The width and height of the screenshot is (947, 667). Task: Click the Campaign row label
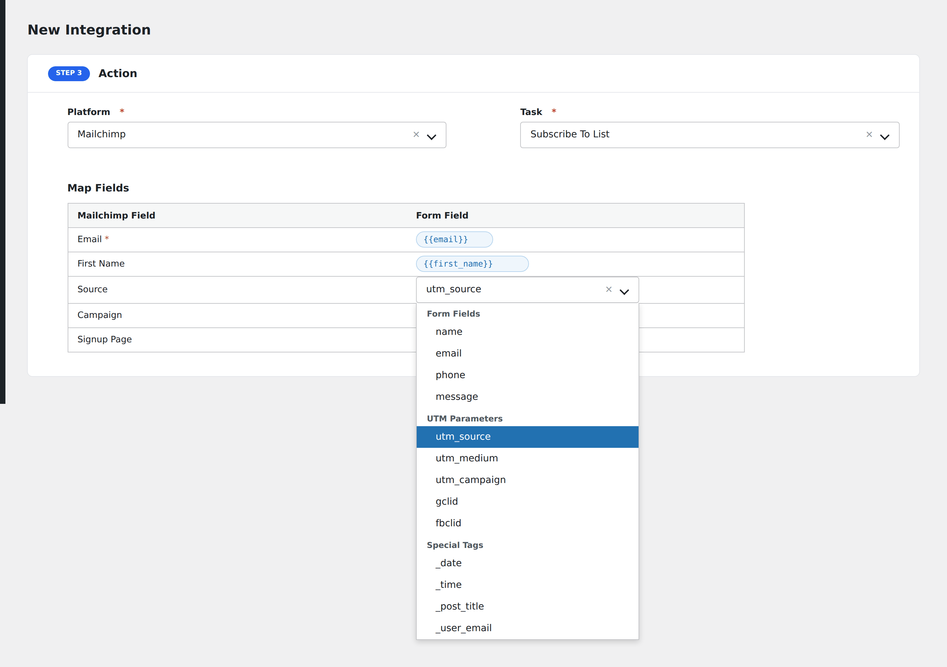click(x=99, y=315)
